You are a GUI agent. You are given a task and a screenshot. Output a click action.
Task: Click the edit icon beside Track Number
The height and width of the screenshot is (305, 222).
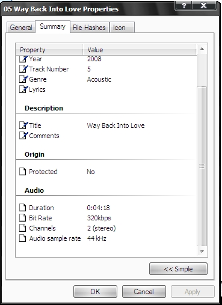click(23, 69)
